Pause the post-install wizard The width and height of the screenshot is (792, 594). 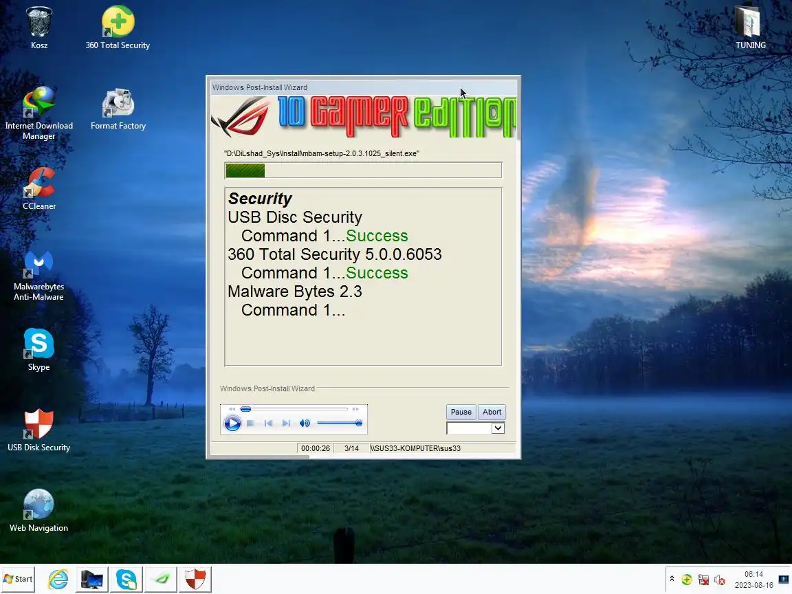pos(461,412)
